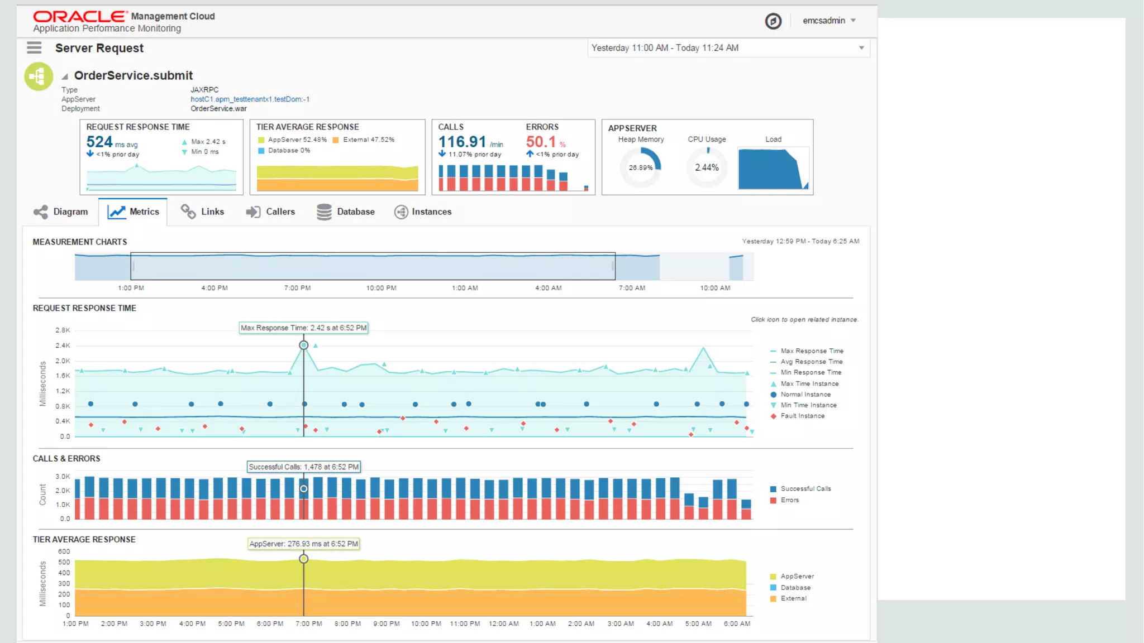The height and width of the screenshot is (643, 1144).
Task: Open the Instances tab
Action: pos(423,212)
